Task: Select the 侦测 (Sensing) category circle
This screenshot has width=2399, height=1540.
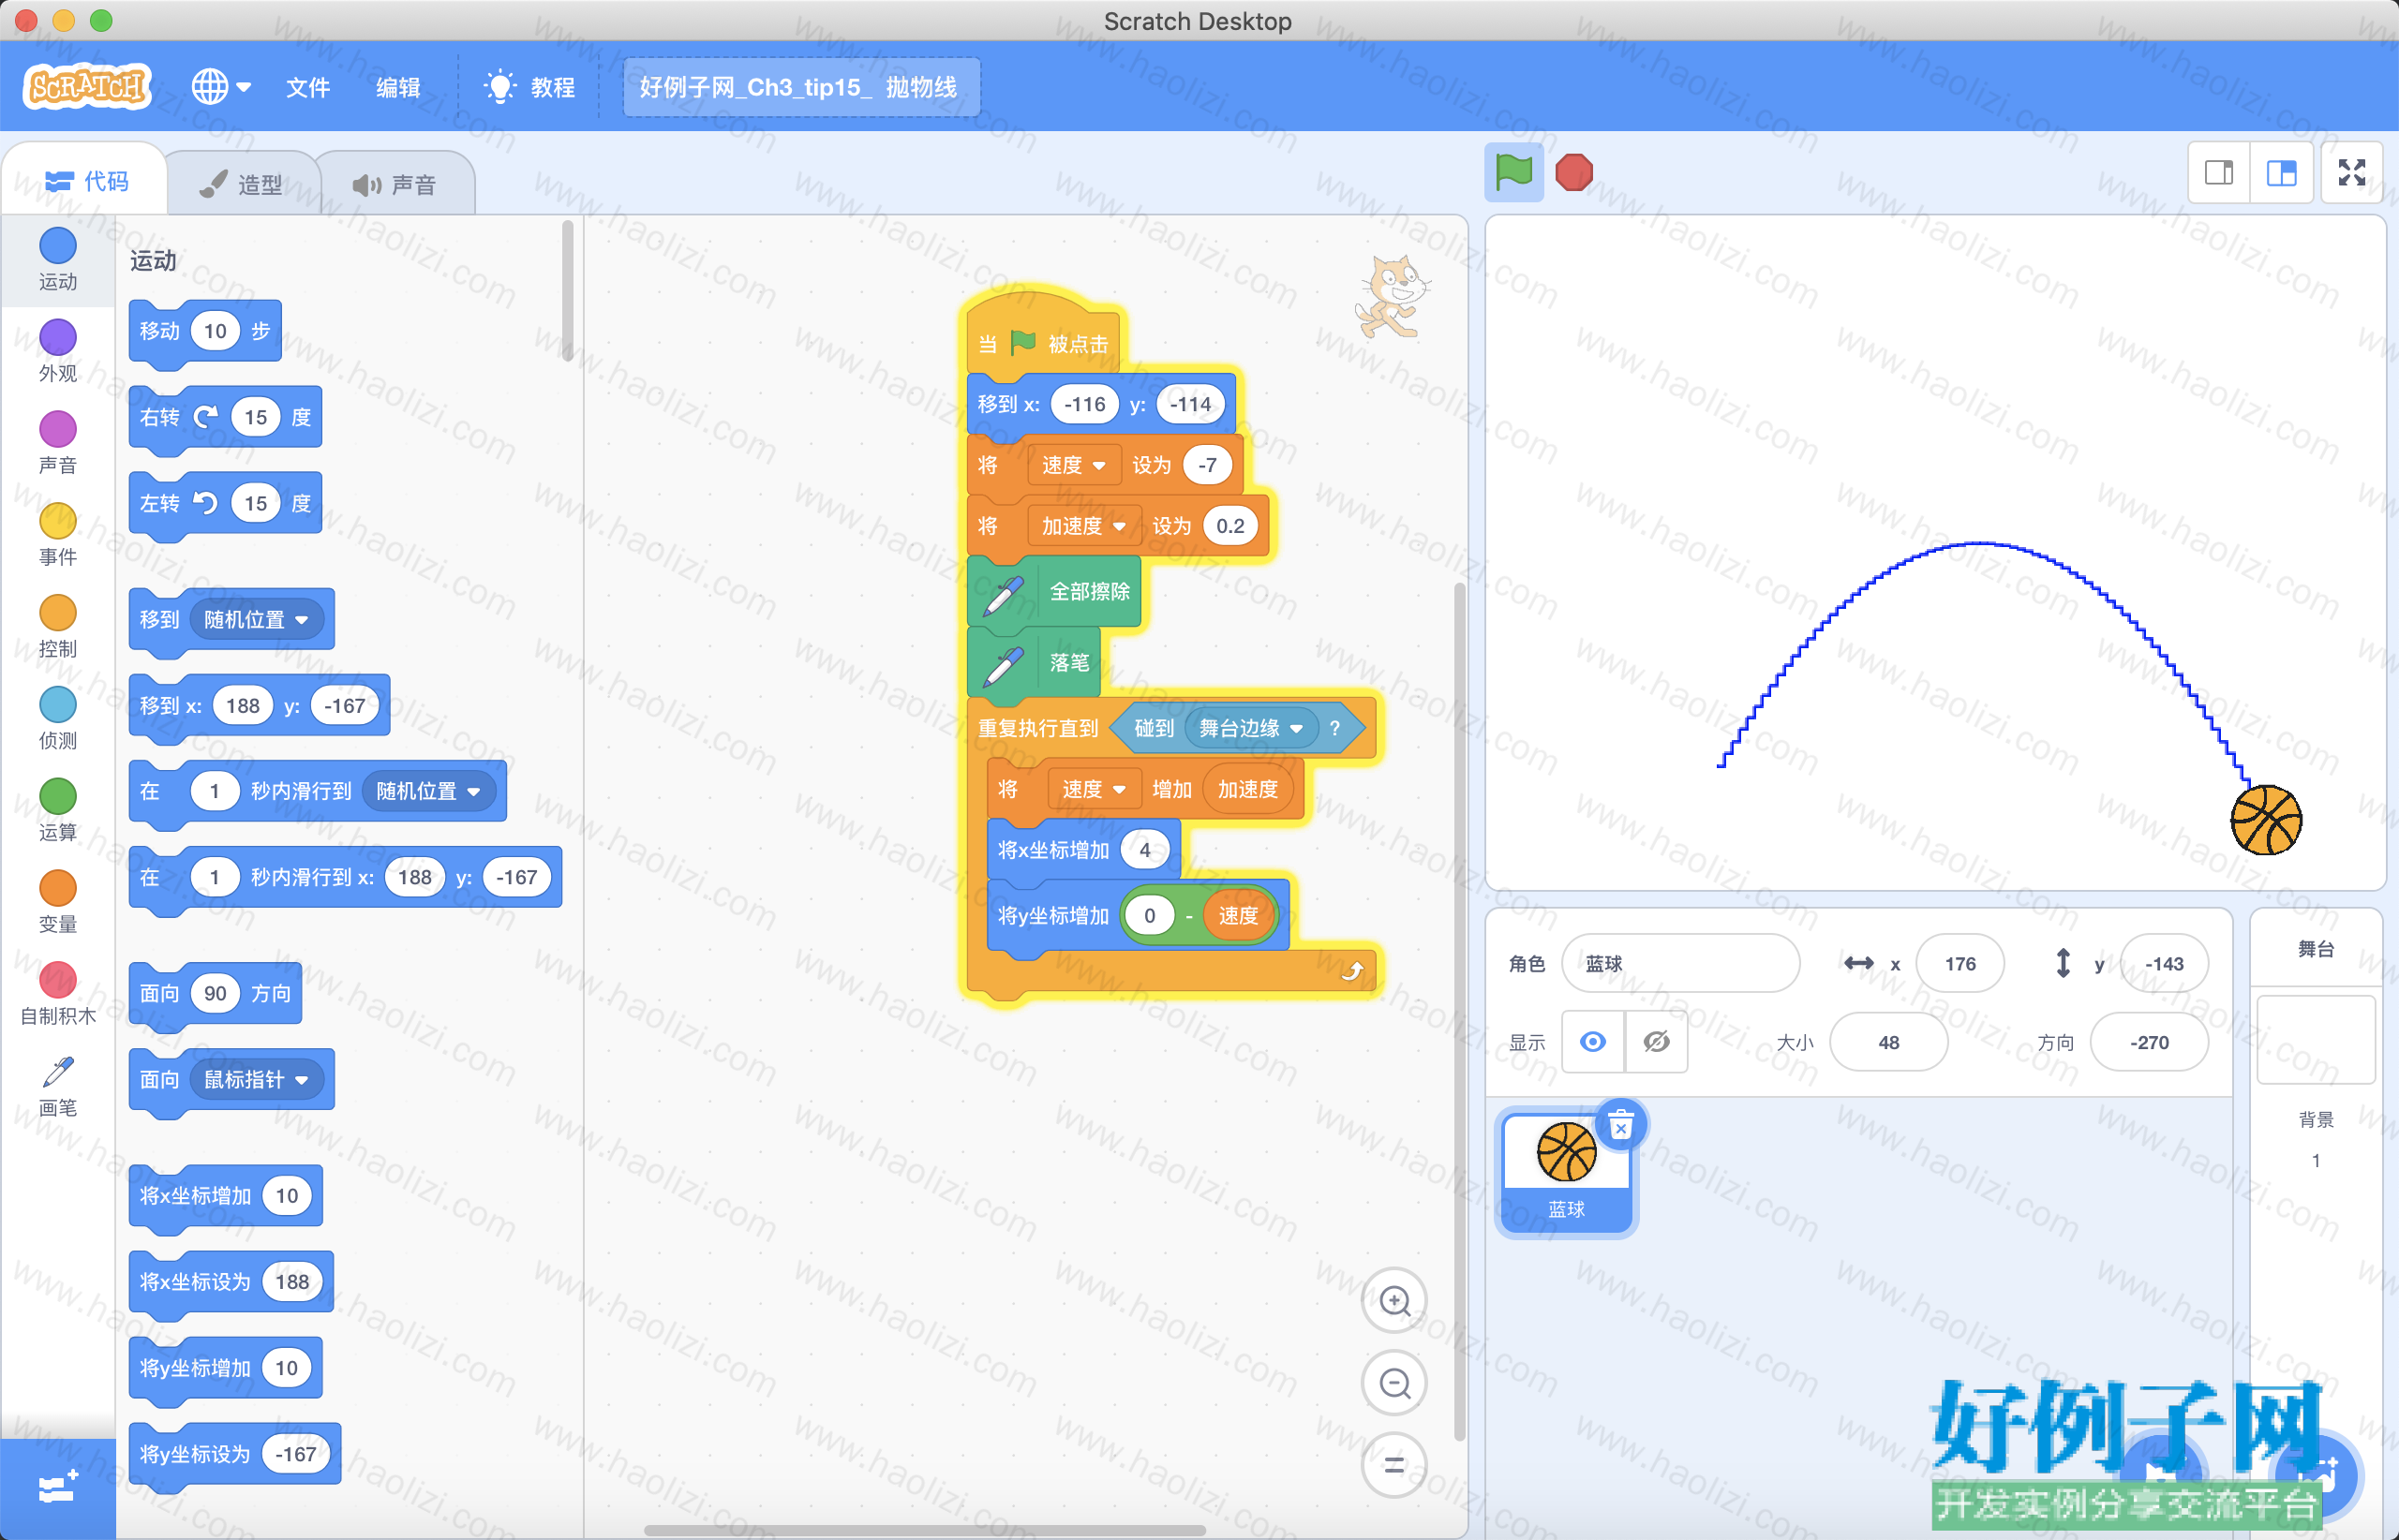Action: tap(58, 705)
